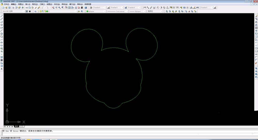Click the Help question mark icon
258x140 pixels.
[86, 8]
